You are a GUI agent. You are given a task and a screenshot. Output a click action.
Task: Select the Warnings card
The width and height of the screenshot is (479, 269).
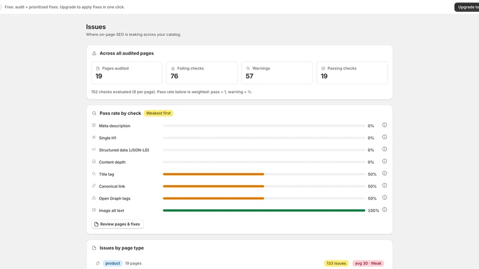pos(277,73)
